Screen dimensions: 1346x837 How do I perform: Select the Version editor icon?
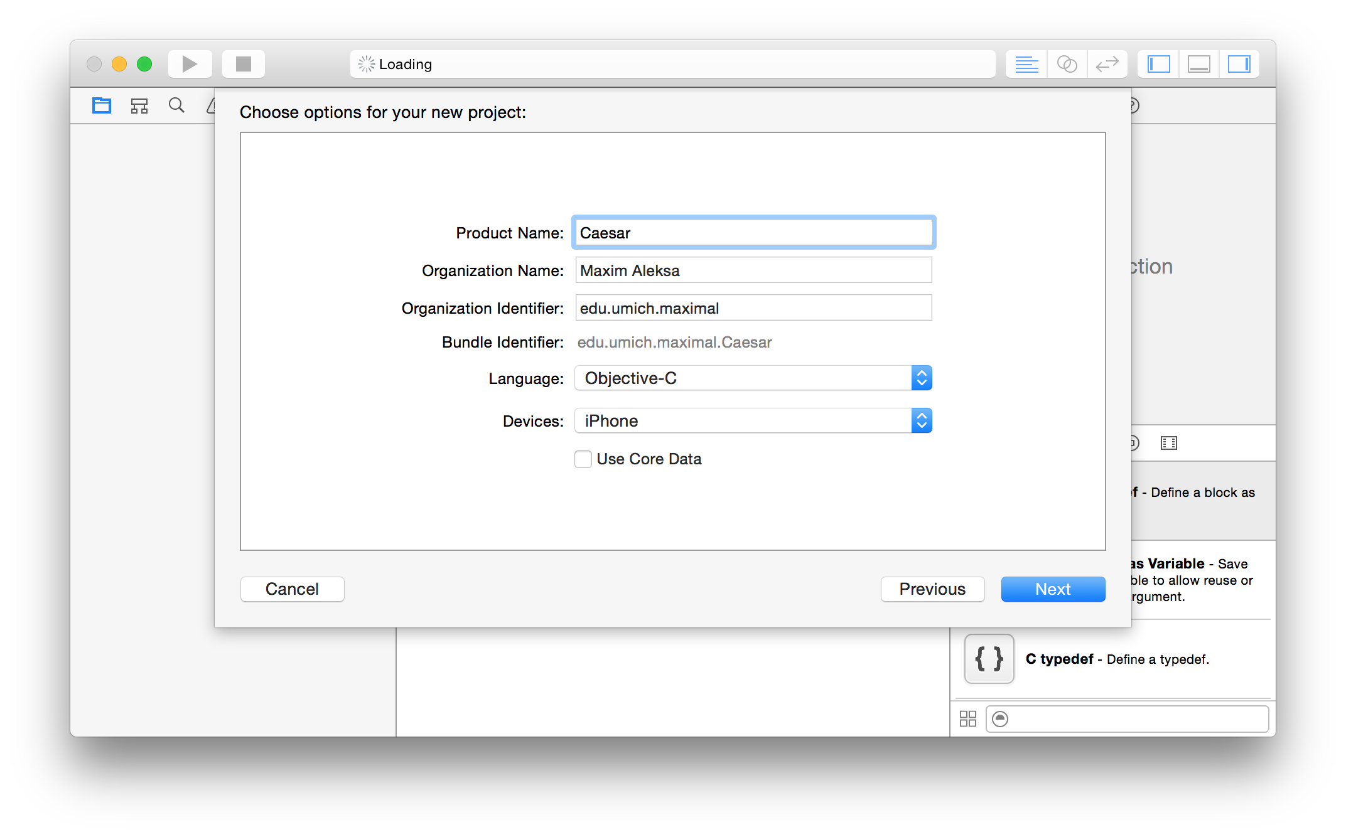click(1107, 64)
